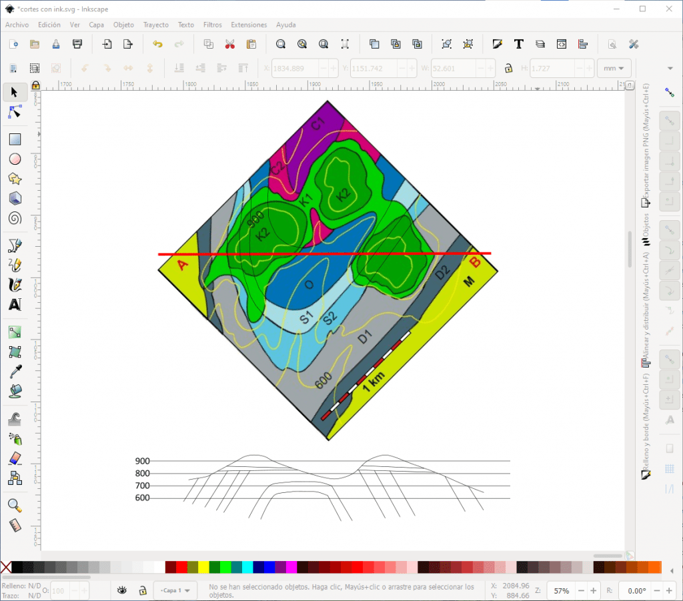683x601 pixels.
Task: Click the vertical canvas scrollbar thumb
Action: 630,249
